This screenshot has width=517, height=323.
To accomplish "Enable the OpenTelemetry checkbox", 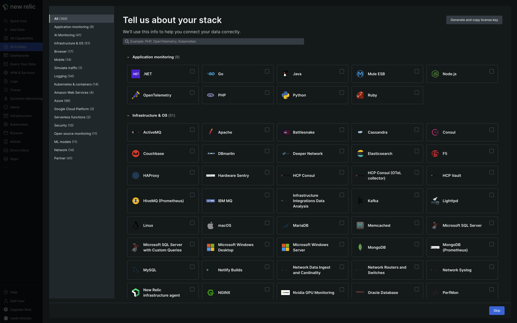I will (192, 92).
